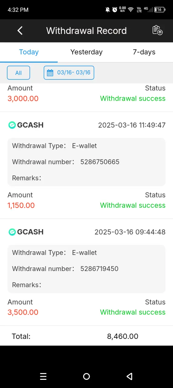Tap the 3,500.00 amount
The height and width of the screenshot is (388, 173).
23,312
